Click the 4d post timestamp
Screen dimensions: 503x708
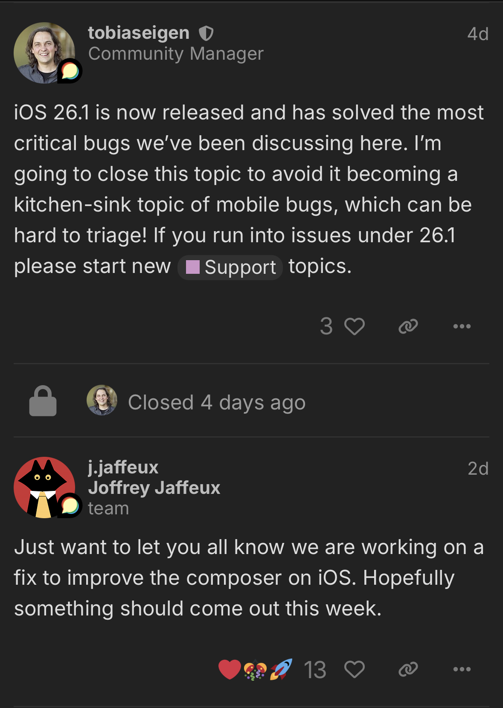pyautogui.click(x=477, y=34)
